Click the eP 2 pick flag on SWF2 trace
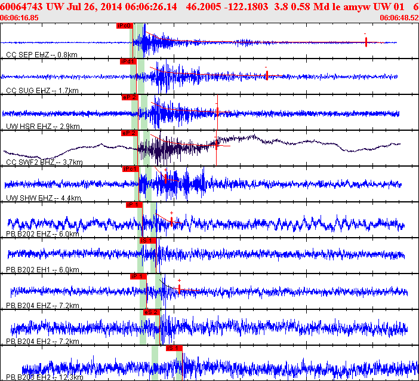Image resolution: width=419 pixels, height=381 pixels. point(130,133)
